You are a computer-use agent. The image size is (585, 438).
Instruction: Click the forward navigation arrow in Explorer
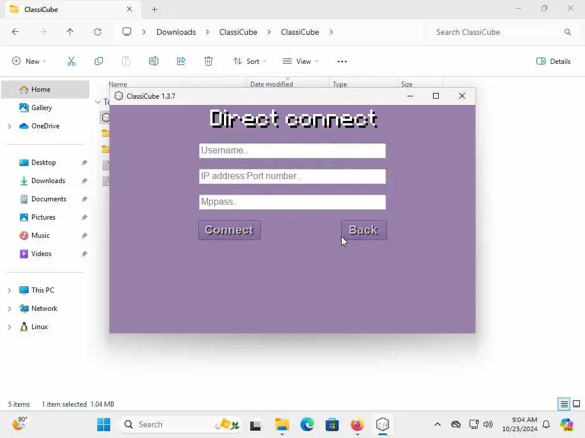click(x=43, y=32)
